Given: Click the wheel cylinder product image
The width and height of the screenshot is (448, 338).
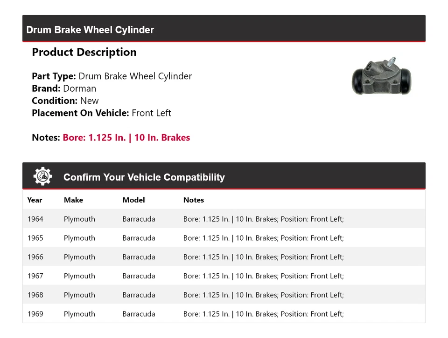Looking at the screenshot, I should tap(381, 77).
